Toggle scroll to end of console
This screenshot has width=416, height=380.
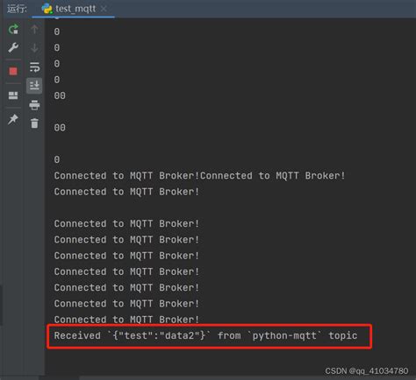coord(34,86)
